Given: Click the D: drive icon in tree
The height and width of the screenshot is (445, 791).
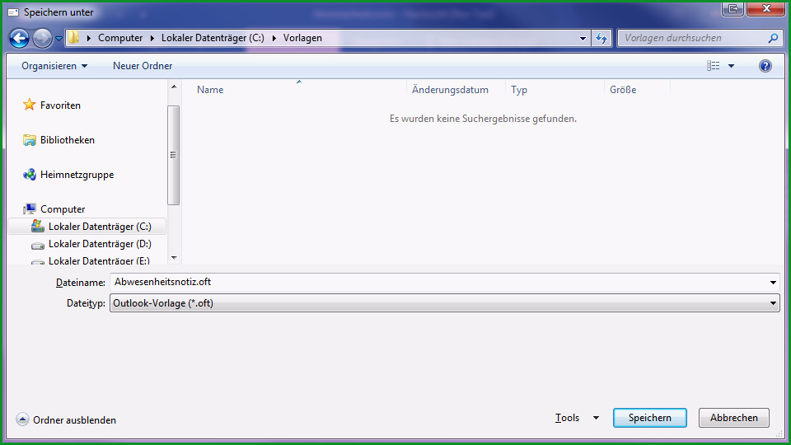Looking at the screenshot, I should (37, 246).
